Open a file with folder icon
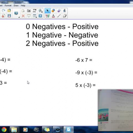This screenshot has height=133, width=133. 9,11
